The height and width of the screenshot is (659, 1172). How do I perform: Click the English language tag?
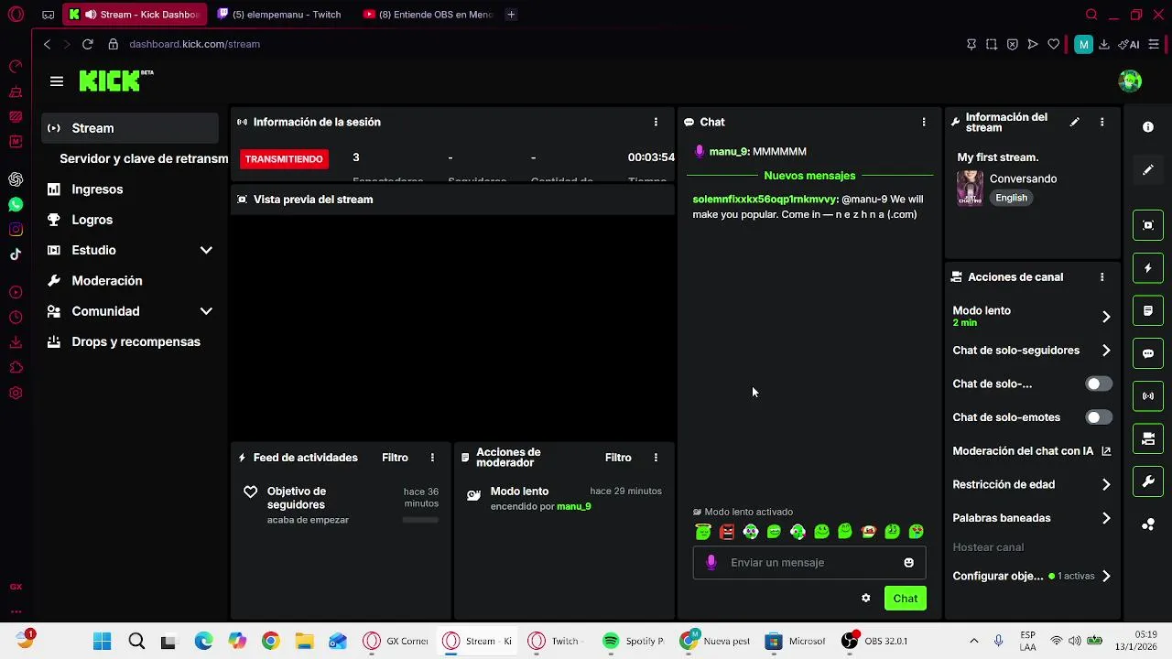1012,198
